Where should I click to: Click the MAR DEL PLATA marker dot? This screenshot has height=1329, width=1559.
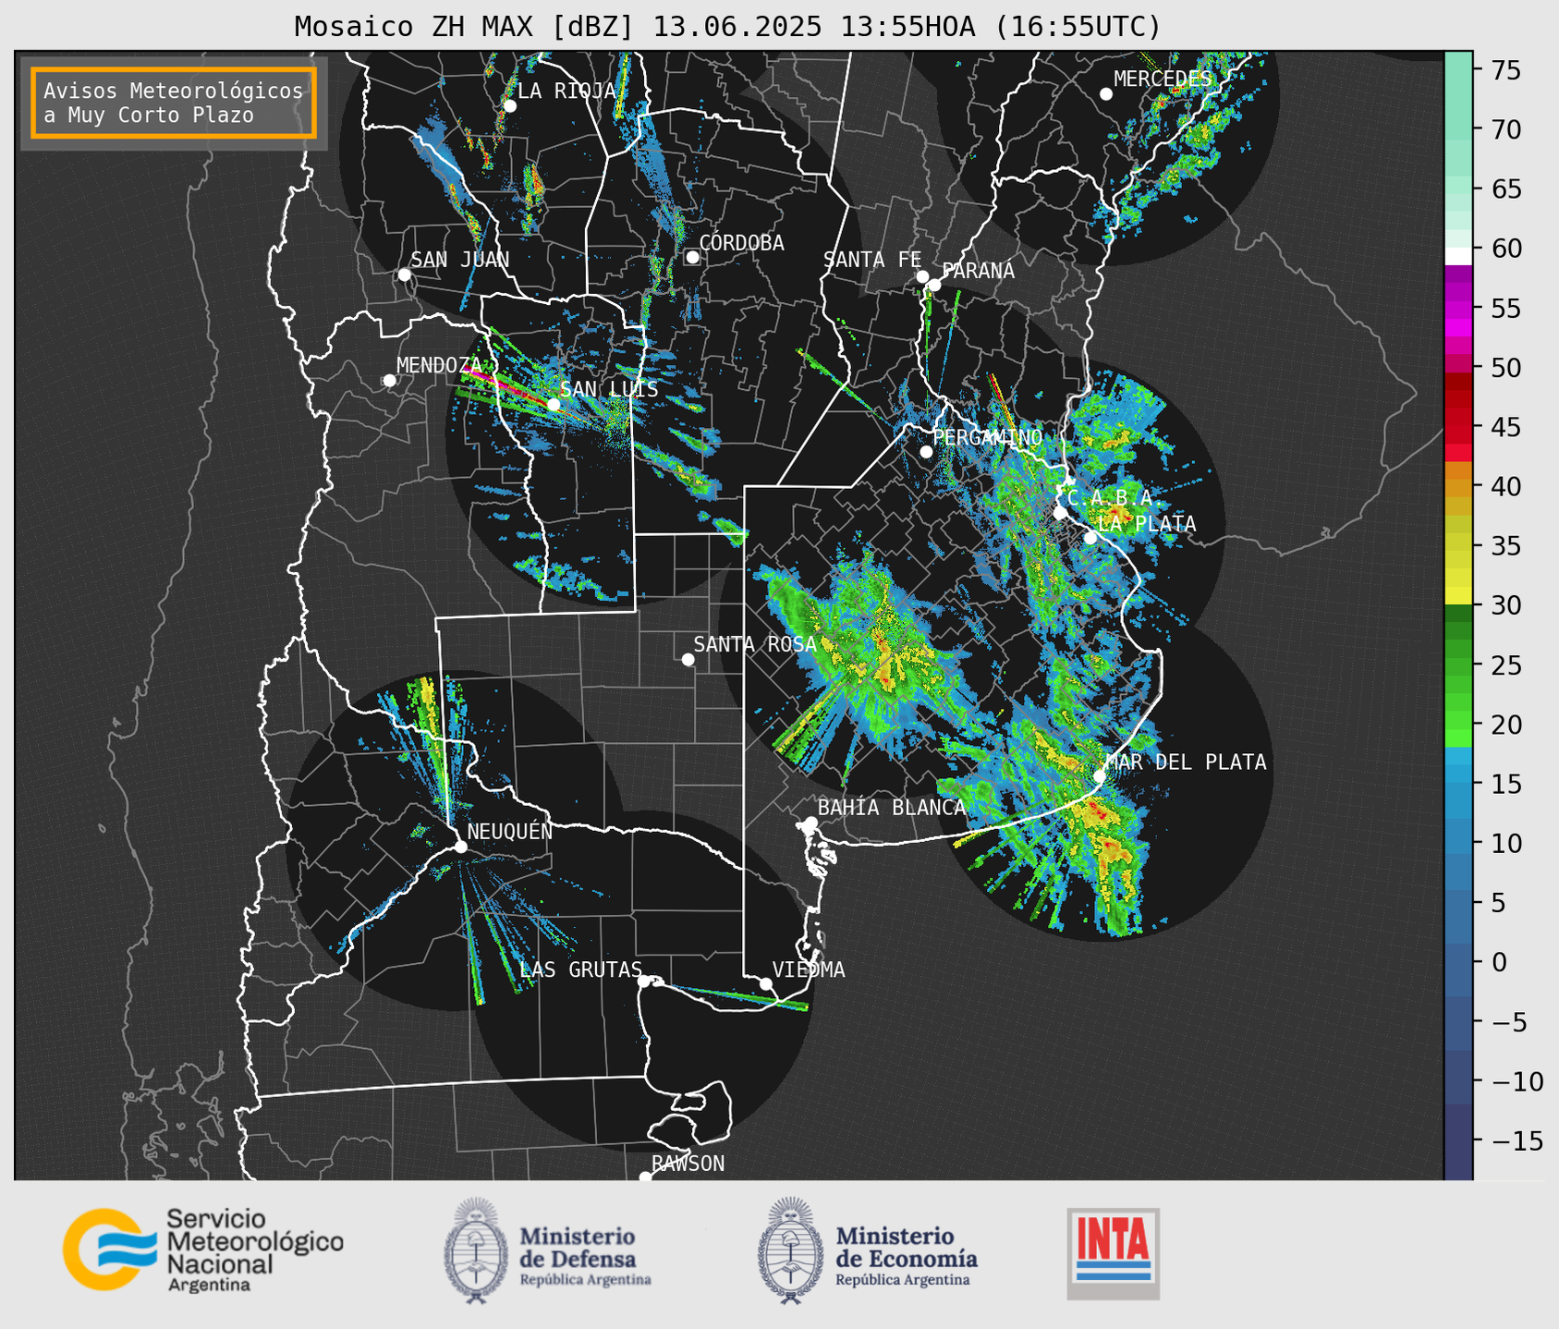1100,776
